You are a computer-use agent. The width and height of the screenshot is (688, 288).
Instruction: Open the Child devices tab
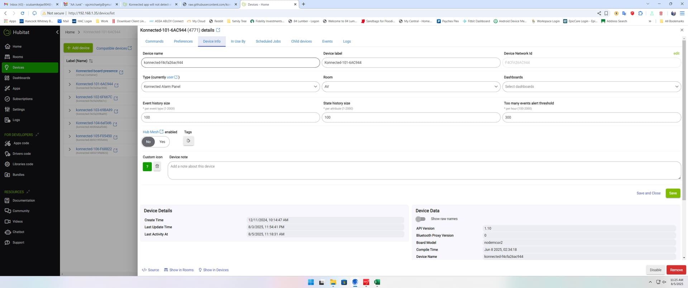point(301,42)
